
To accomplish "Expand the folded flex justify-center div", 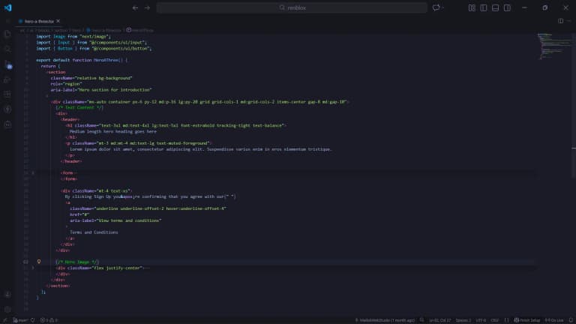I will (33, 267).
